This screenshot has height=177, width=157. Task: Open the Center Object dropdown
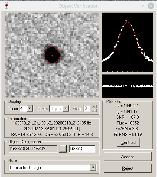[66, 108]
